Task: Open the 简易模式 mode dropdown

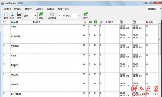Action: (x=160, y=9)
